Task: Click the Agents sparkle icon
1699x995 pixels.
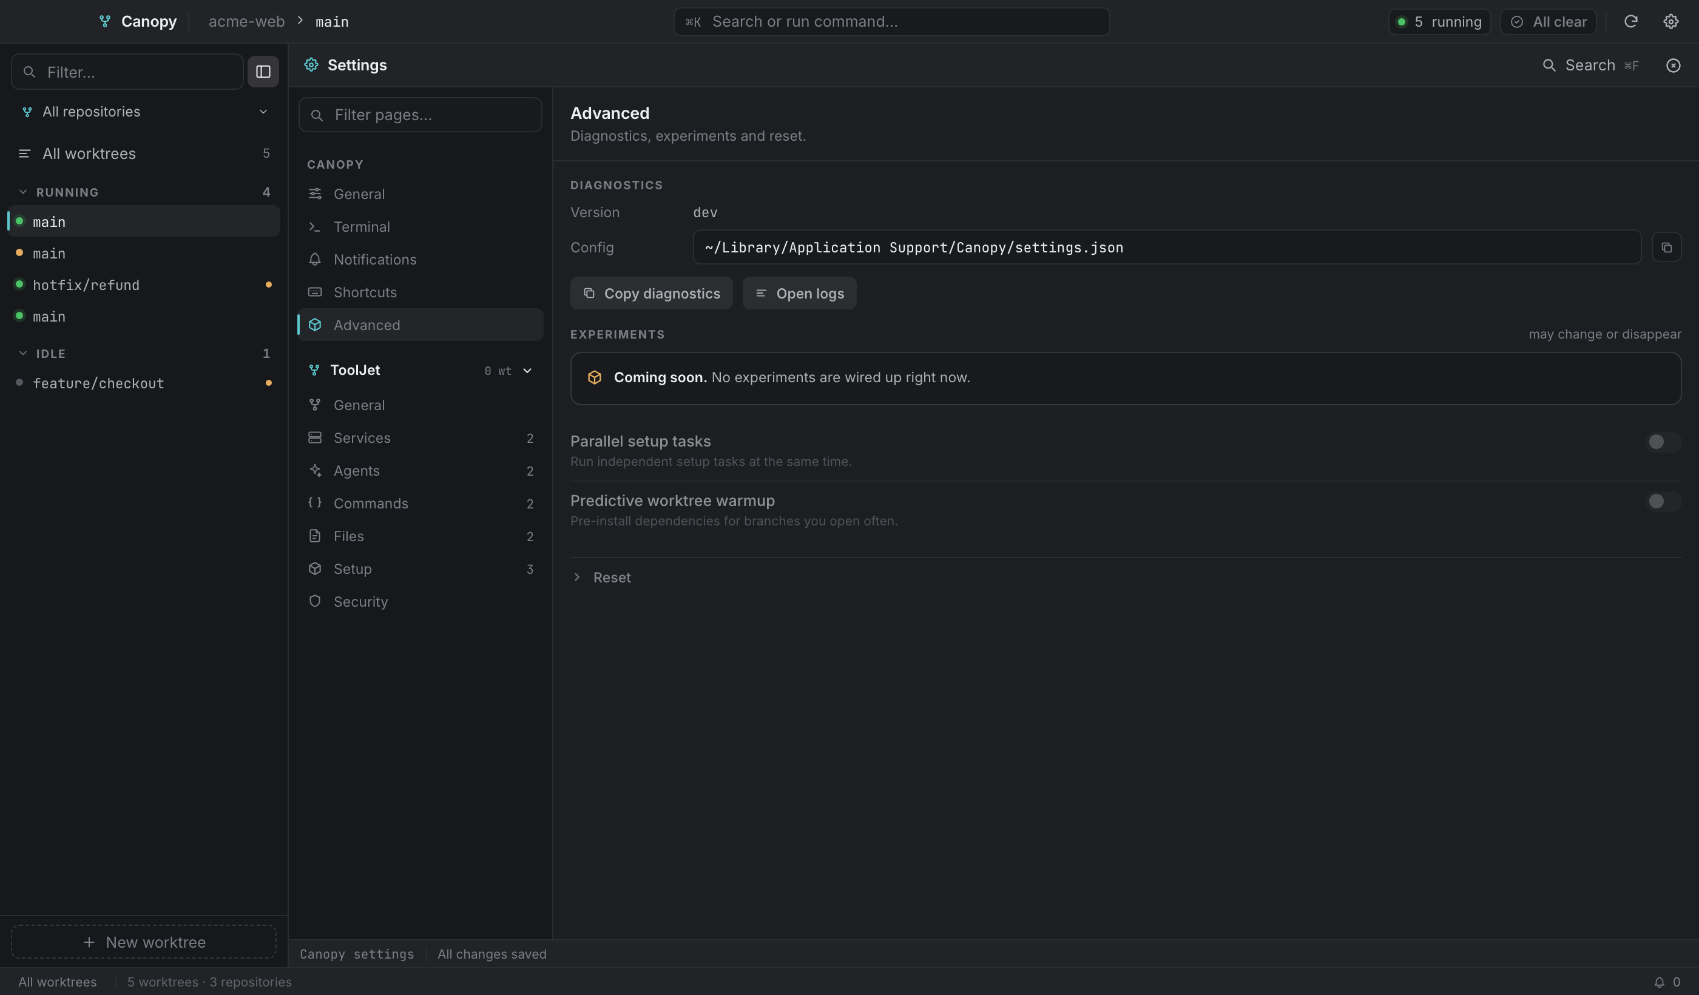Action: 315,471
